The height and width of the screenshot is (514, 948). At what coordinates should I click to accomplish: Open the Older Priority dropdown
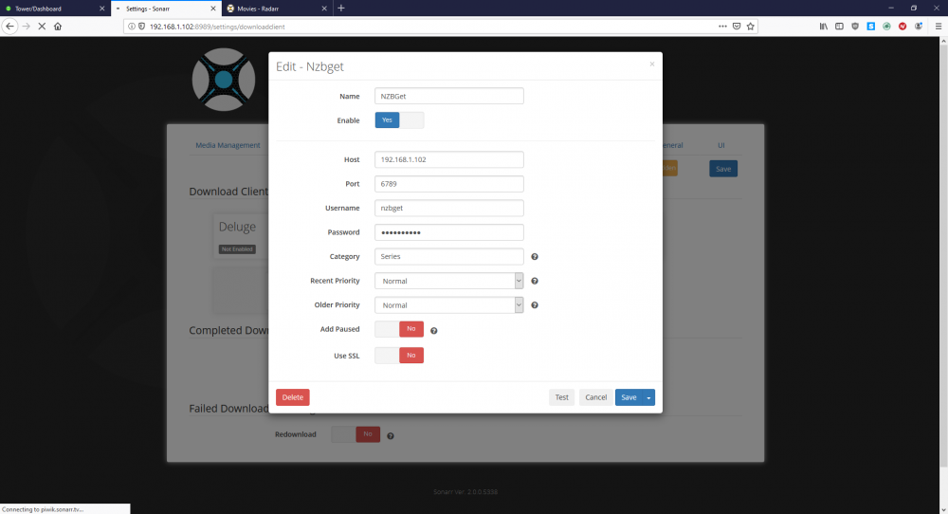(x=448, y=304)
